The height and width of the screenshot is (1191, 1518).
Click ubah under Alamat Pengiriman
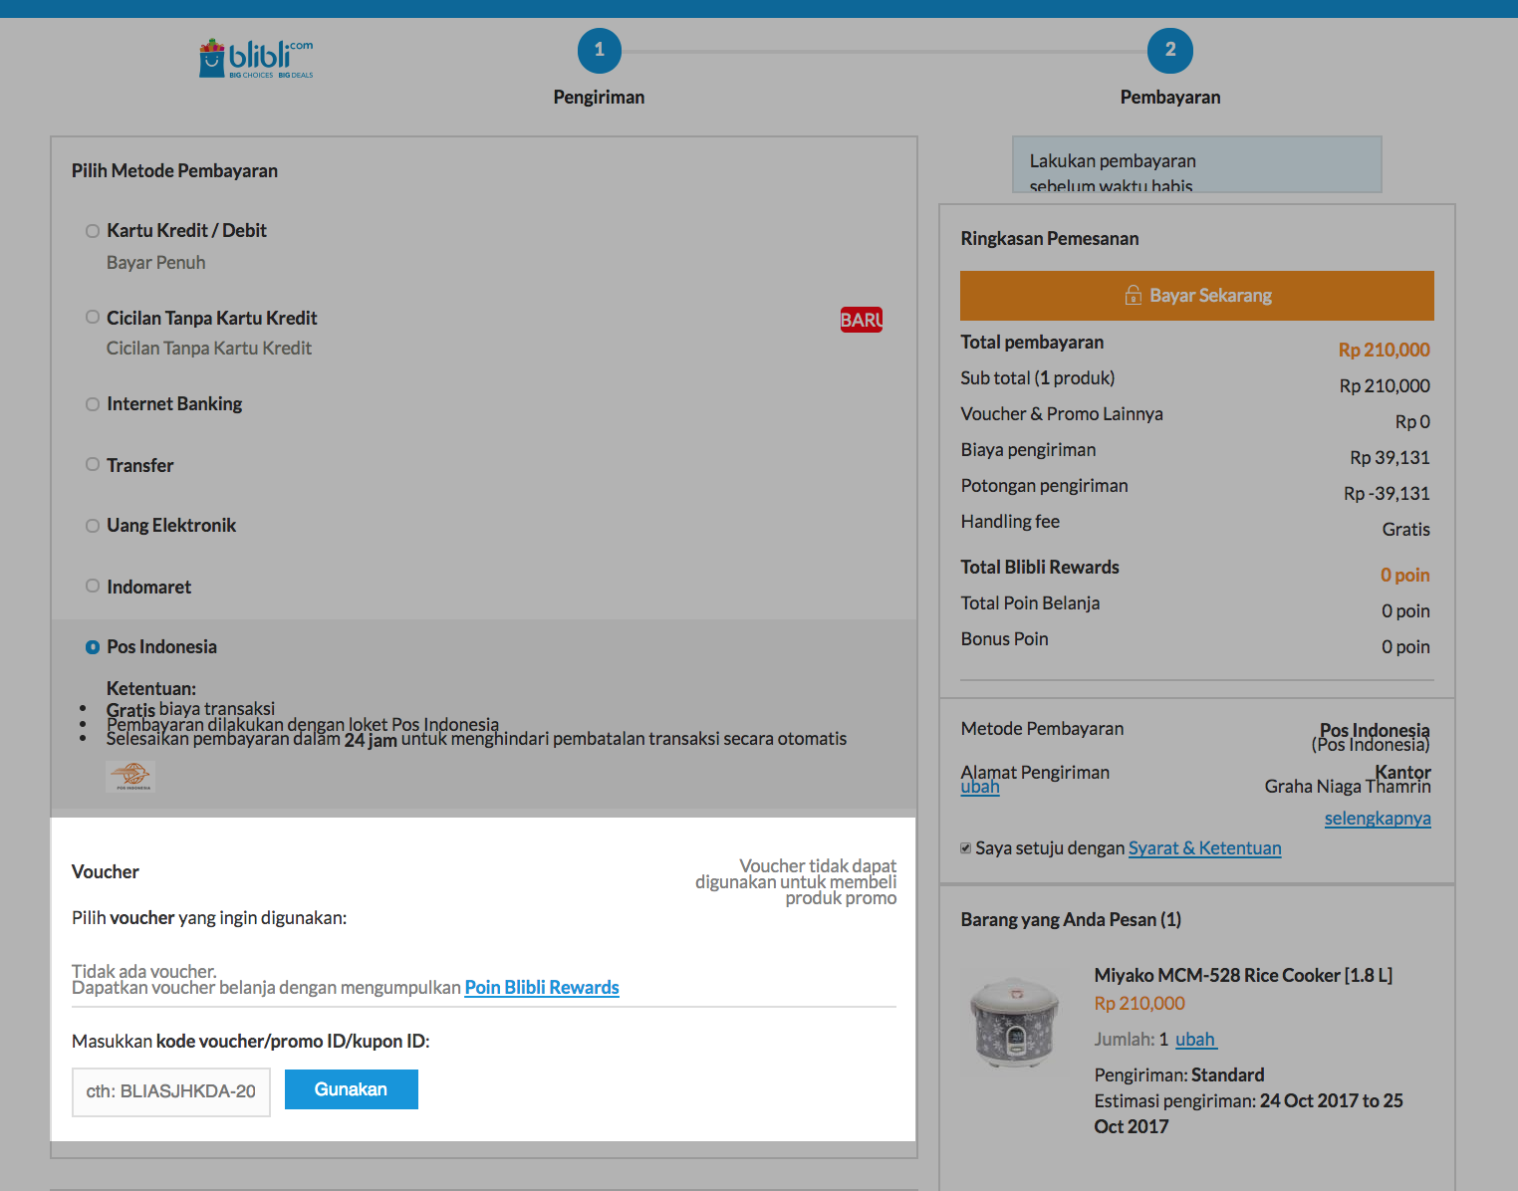point(980,787)
